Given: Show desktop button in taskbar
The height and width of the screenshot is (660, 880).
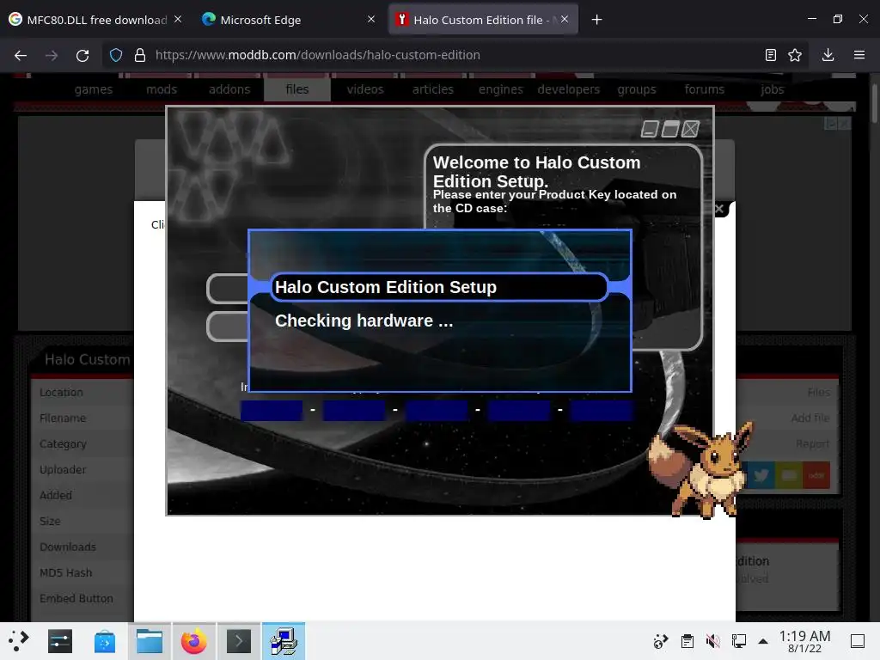Looking at the screenshot, I should [x=857, y=640].
